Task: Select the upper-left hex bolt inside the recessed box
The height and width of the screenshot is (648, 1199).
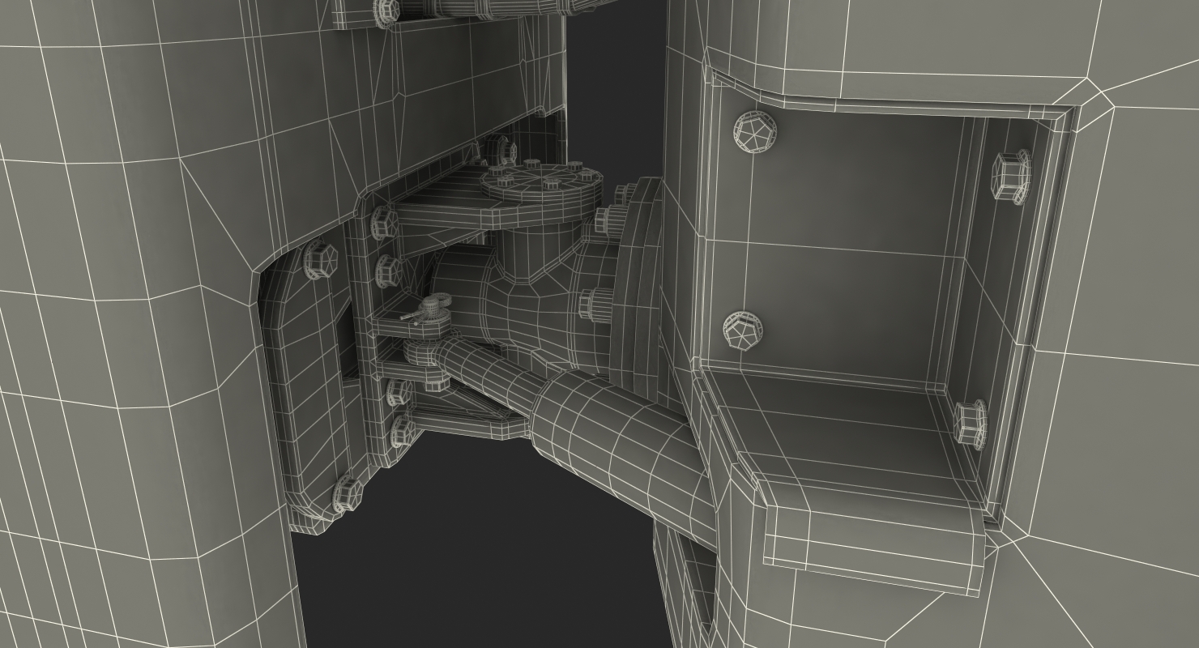Action: pos(755,131)
